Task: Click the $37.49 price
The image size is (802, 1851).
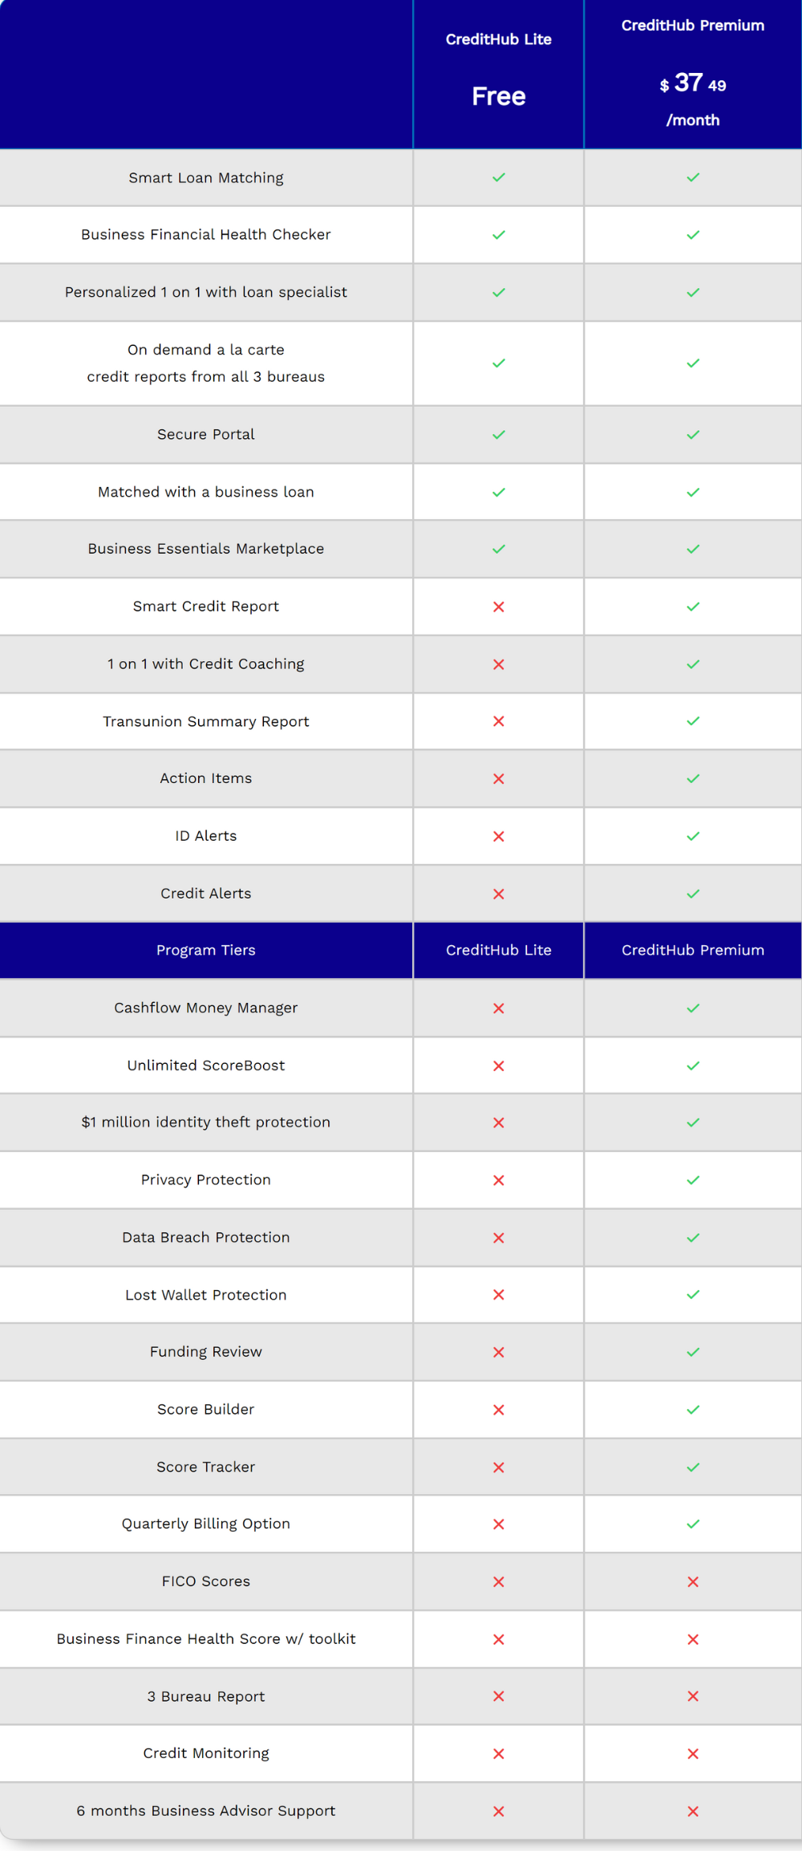Action: [693, 83]
